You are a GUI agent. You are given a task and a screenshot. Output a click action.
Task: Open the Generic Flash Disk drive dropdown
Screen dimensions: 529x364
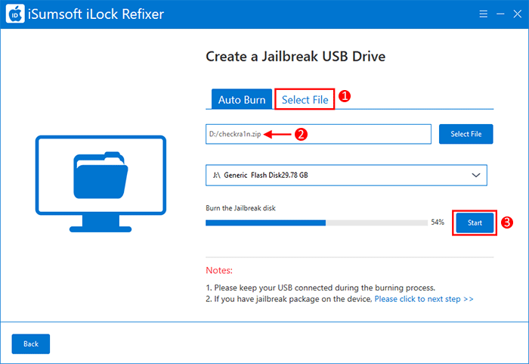coord(346,175)
